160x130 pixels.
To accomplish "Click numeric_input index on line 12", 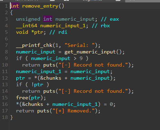I will 90,78.
